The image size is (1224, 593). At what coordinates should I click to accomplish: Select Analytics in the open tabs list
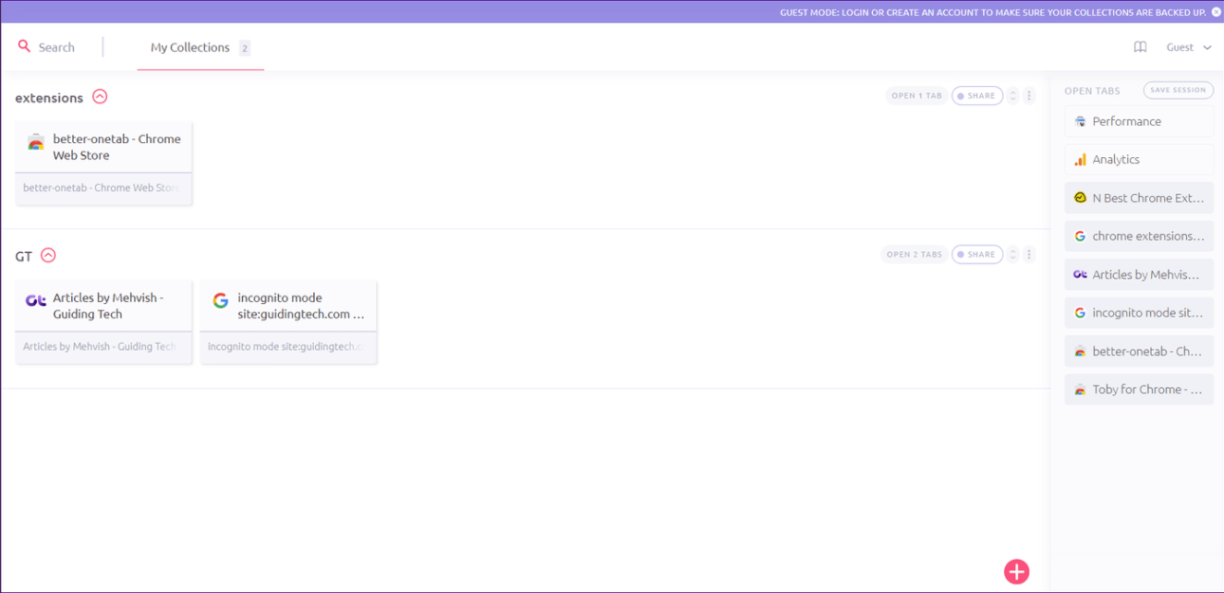point(1139,159)
